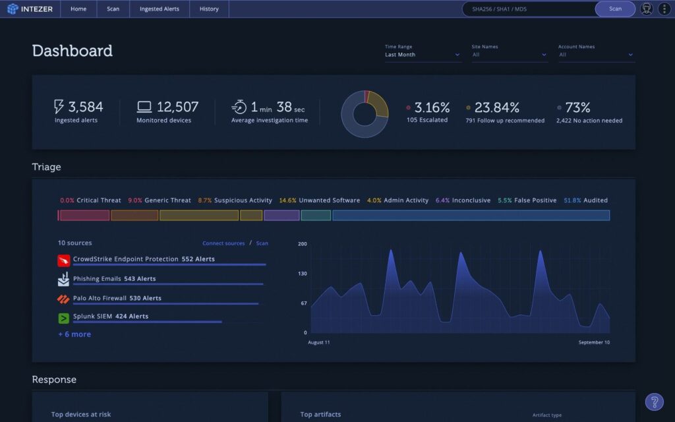Select Palo Alto Firewall 530 Alerts row
The width and height of the screenshot is (675, 422).
tap(117, 298)
